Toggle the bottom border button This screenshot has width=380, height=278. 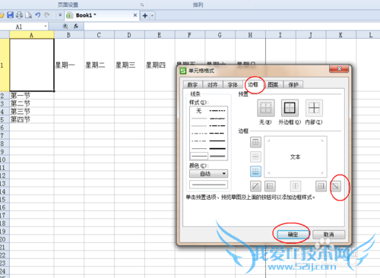pyautogui.click(x=255, y=172)
